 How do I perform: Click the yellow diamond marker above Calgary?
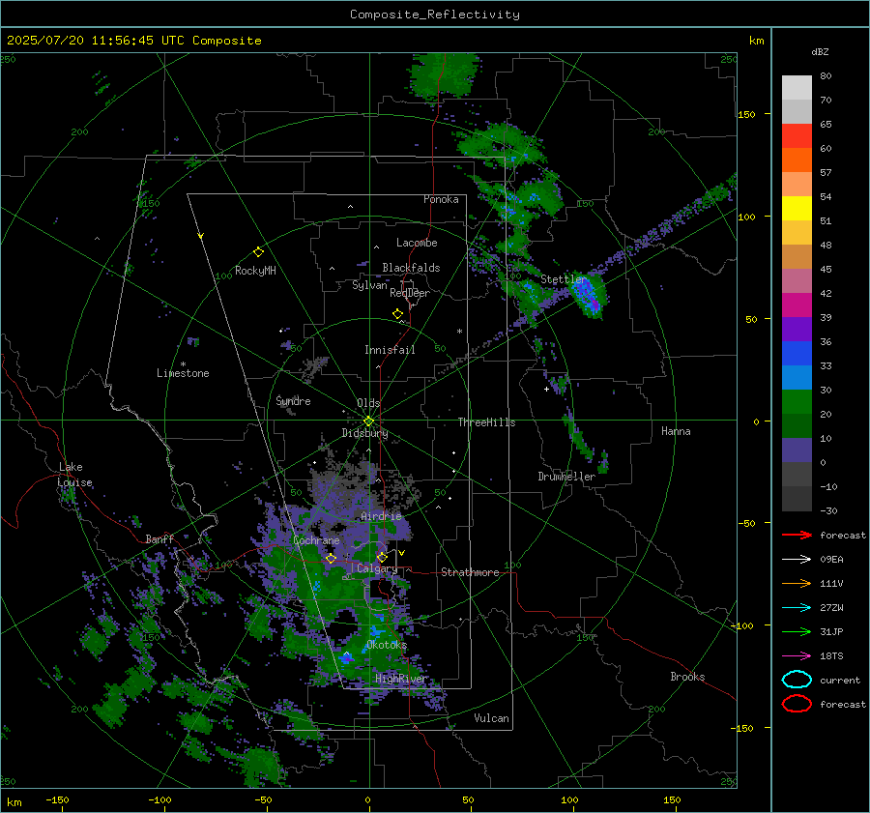[x=382, y=557]
